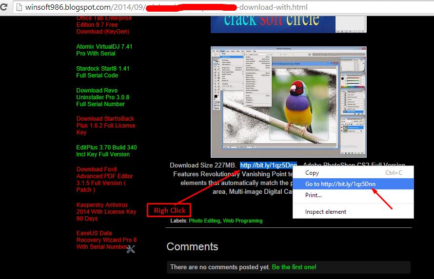The height and width of the screenshot is (279, 434).
Task: Open Stardock Start8 1.41 Full Serial link
Action: (x=103, y=72)
